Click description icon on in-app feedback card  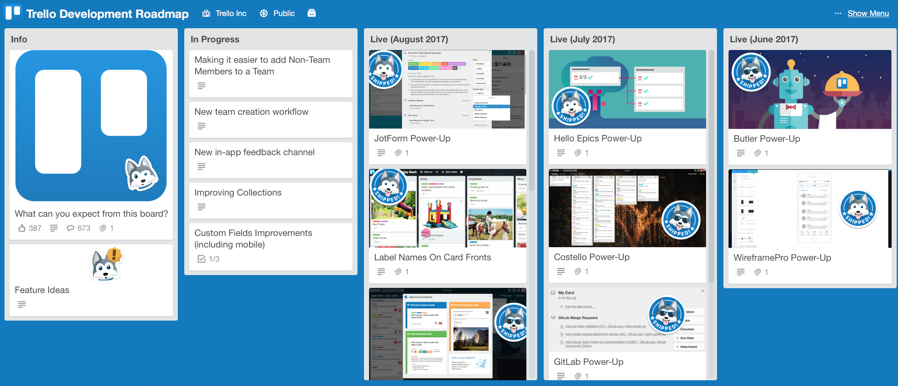tap(202, 166)
